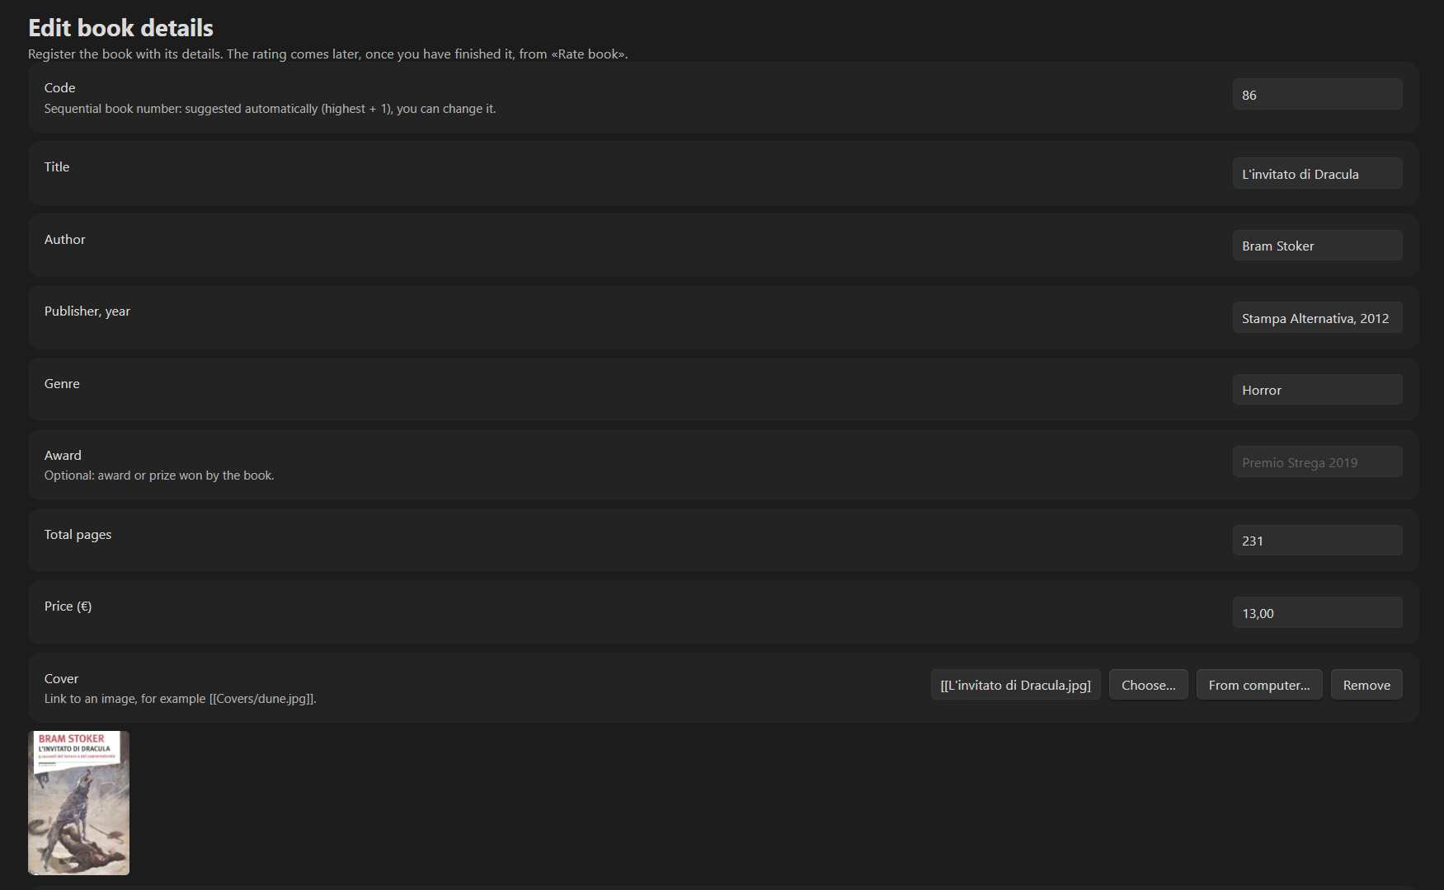Click the Cover link text field

pyautogui.click(x=1015, y=685)
